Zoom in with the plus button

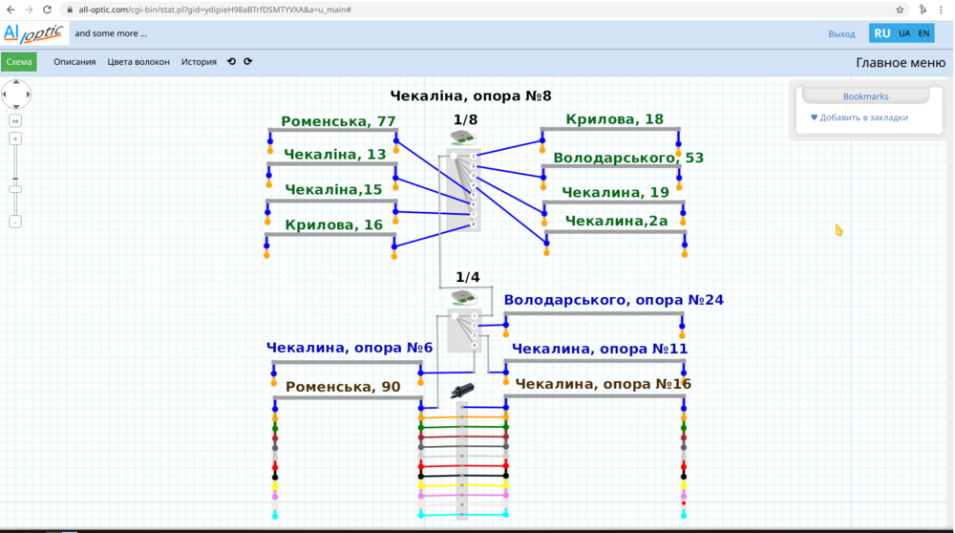[15, 139]
